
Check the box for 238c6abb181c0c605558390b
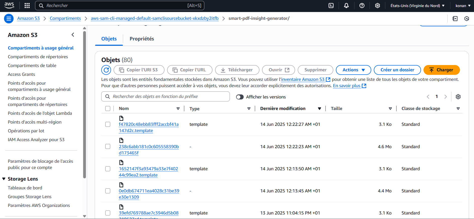coord(108,146)
